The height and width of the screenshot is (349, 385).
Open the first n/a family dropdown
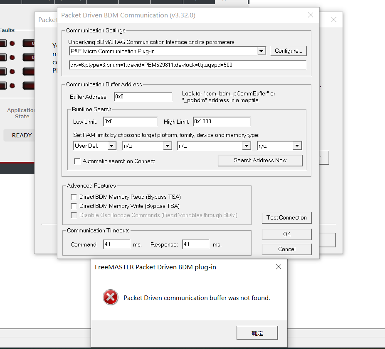click(x=168, y=145)
